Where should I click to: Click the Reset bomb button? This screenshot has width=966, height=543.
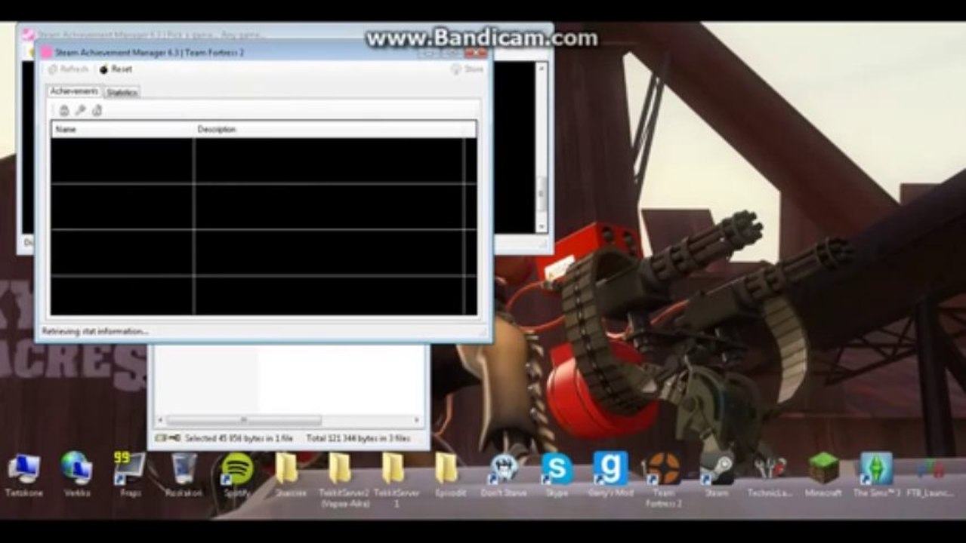point(116,69)
